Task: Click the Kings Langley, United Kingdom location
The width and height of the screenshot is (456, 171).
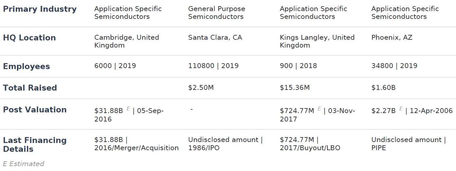Action: [x=317, y=41]
